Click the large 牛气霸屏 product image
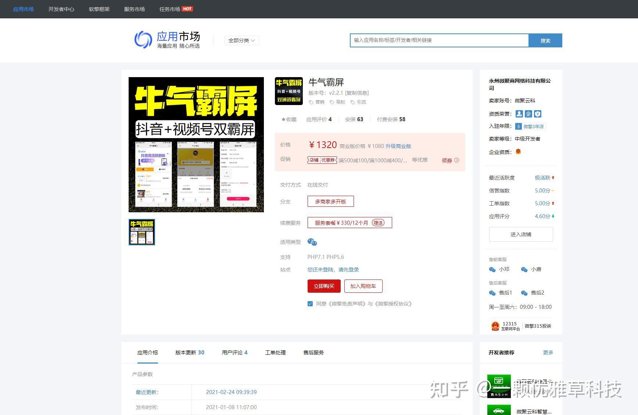 [x=196, y=145]
